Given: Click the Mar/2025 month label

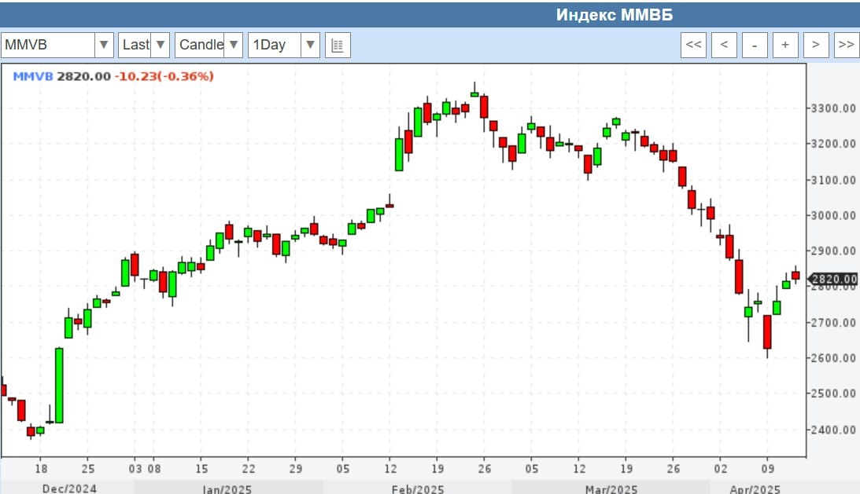Looking at the screenshot, I should click(x=611, y=489).
